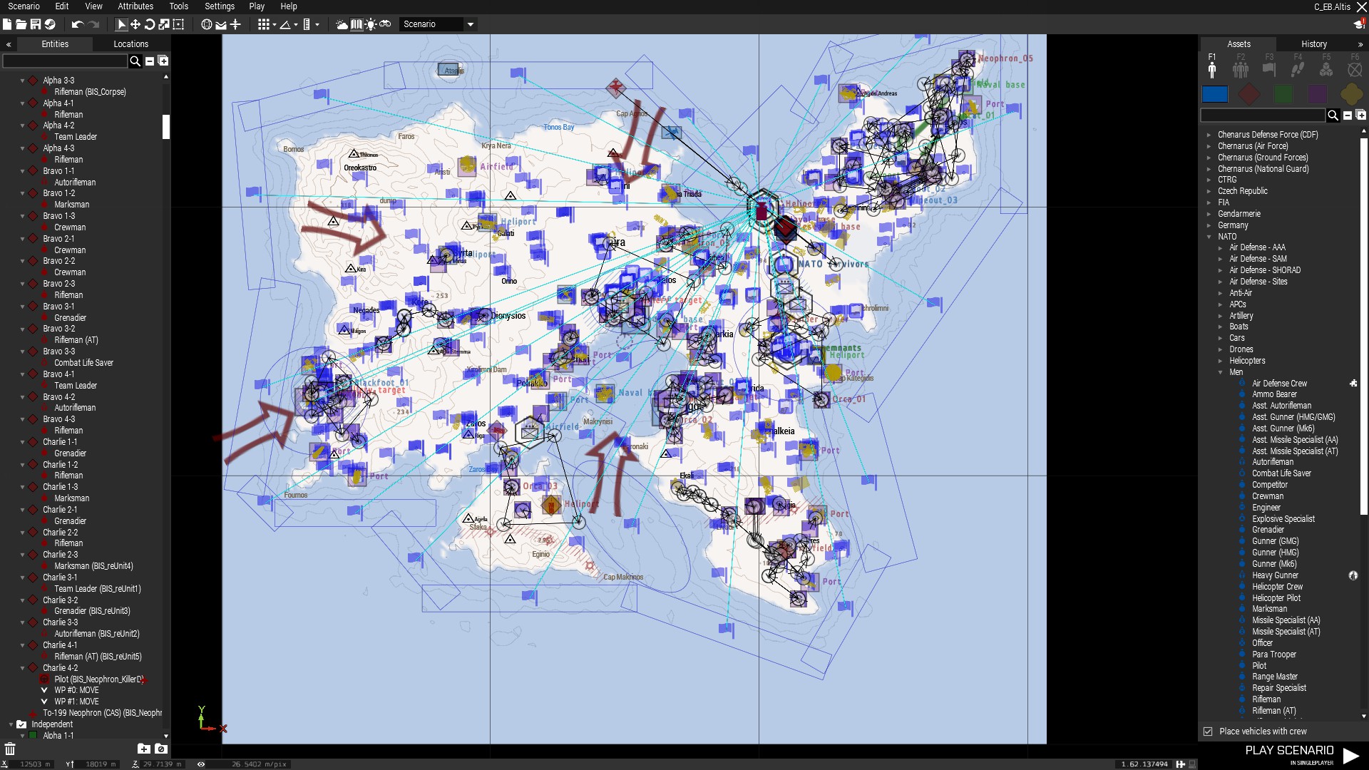Switch to Groups (F2) asset mode

point(1241,69)
